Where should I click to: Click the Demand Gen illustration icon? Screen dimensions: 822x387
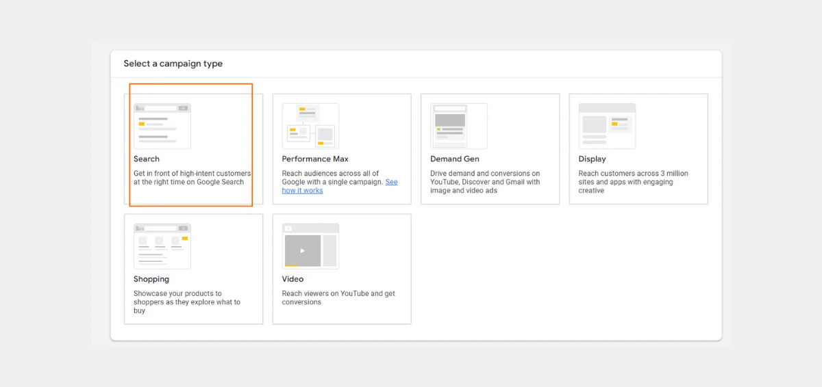[x=459, y=126]
